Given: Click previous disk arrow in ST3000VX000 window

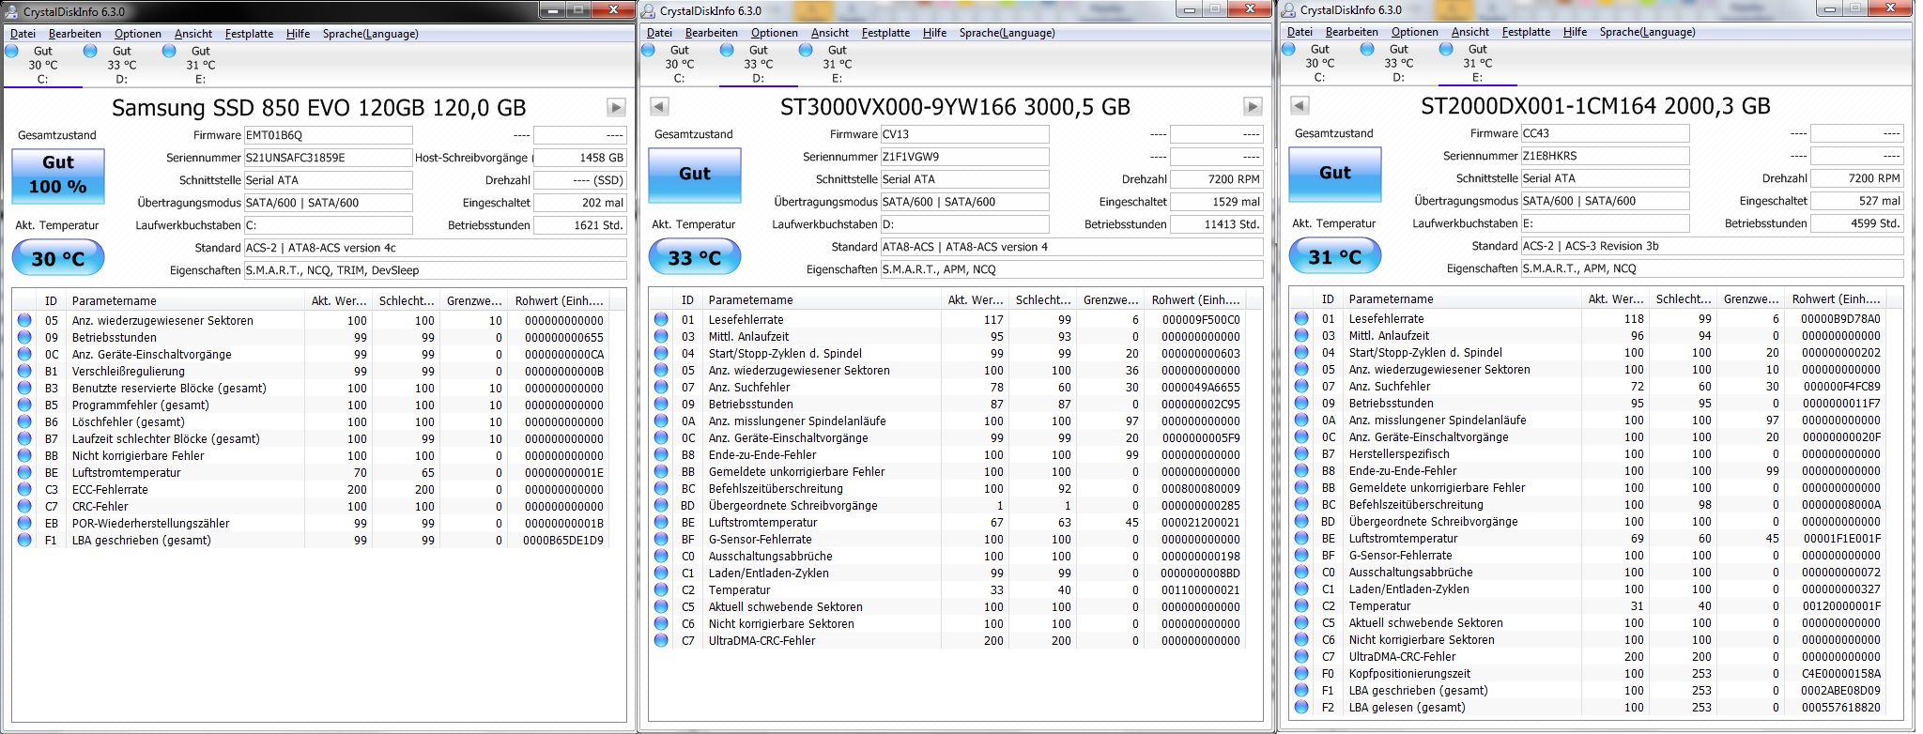Looking at the screenshot, I should [x=659, y=106].
